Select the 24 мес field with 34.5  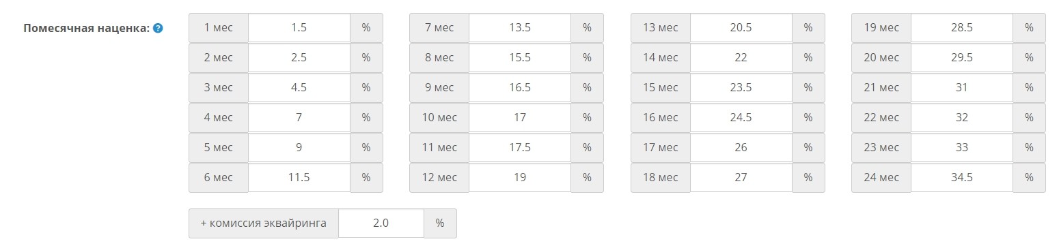pos(962,178)
